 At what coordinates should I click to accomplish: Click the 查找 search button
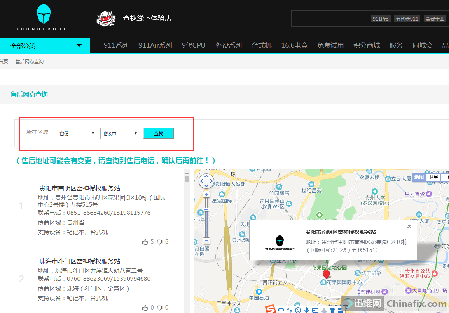click(158, 133)
